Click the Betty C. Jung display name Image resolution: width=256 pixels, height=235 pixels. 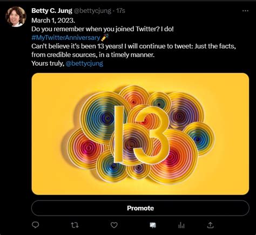click(52, 11)
